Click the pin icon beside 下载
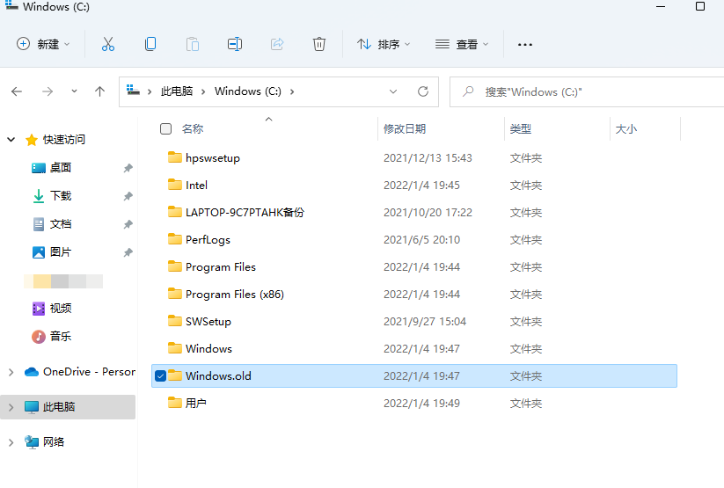 [x=128, y=196]
